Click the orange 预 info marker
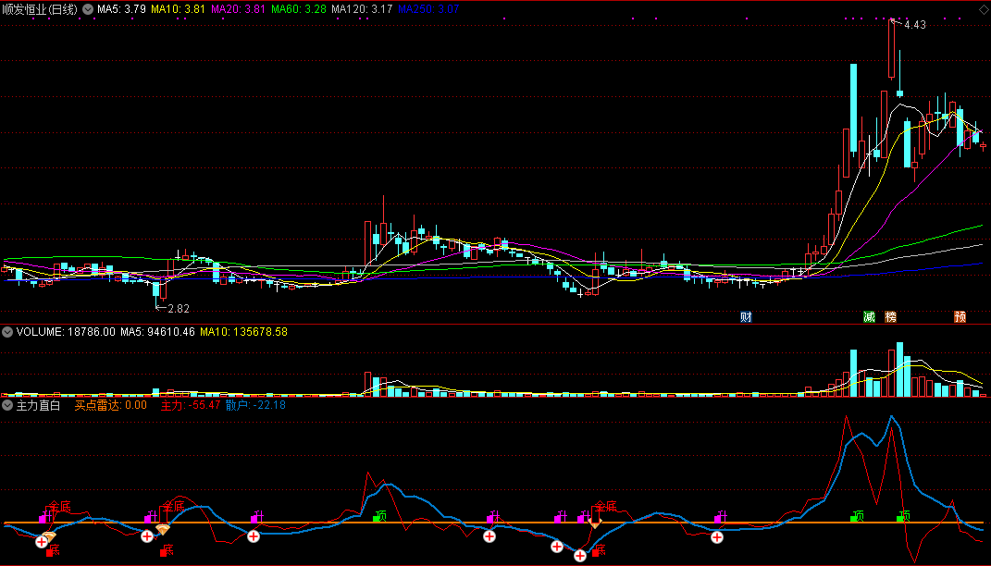991x566 pixels. click(960, 317)
